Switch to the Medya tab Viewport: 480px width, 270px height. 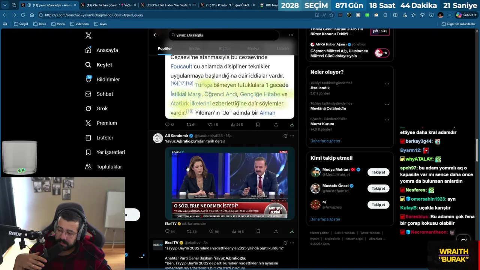point(253,48)
